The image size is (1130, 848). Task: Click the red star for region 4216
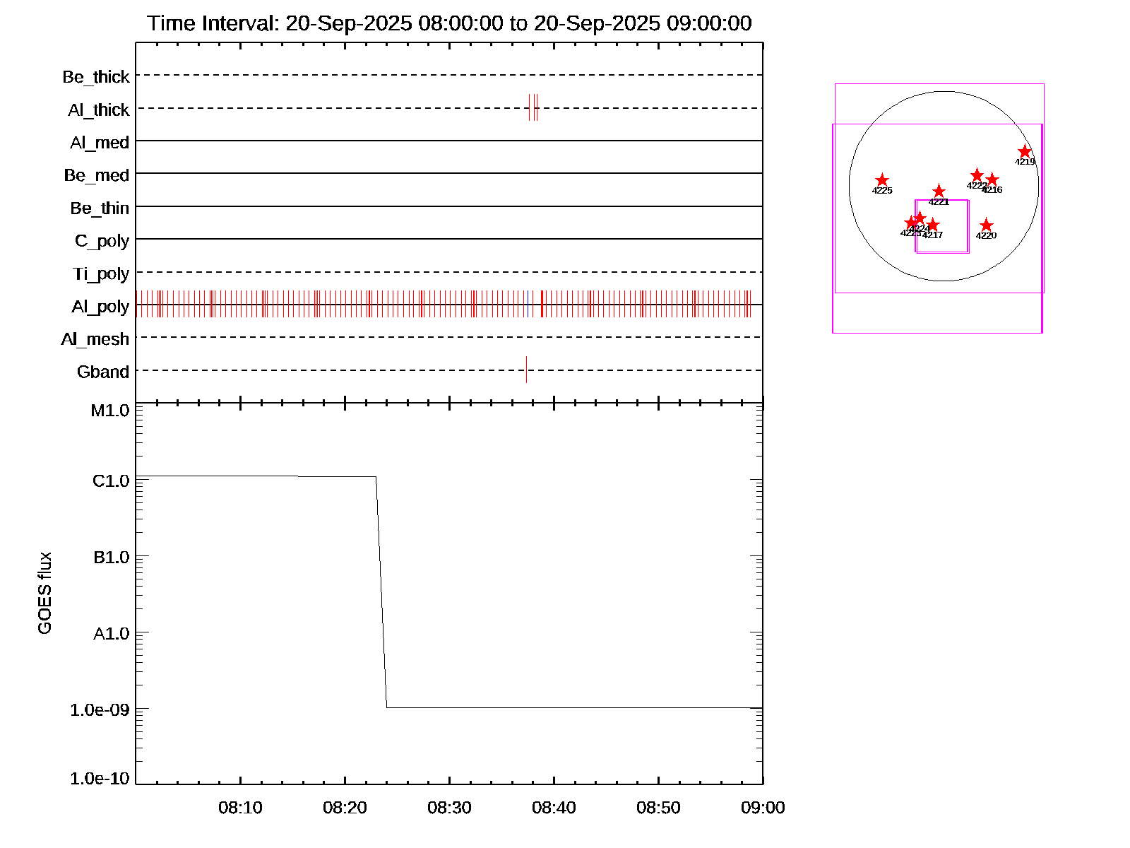coord(992,180)
